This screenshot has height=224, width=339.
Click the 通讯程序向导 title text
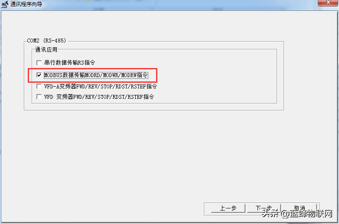(x=26, y=4)
